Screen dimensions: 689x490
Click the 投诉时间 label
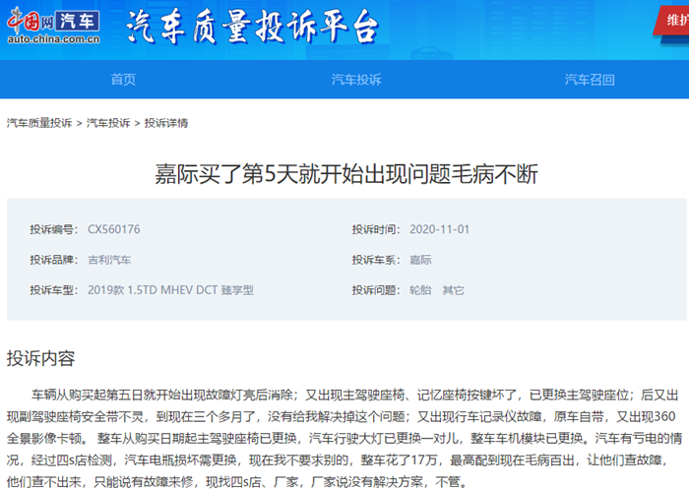click(376, 229)
